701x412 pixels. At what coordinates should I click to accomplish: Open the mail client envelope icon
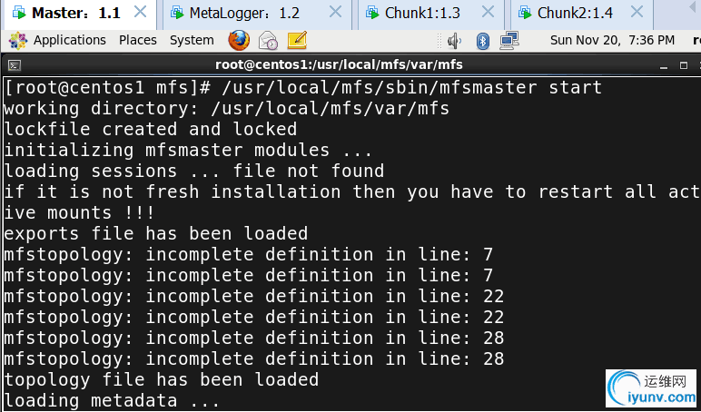coord(268,40)
